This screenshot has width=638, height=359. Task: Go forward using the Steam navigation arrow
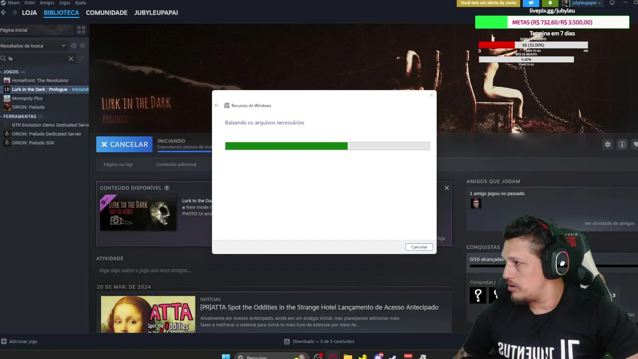tap(14, 12)
